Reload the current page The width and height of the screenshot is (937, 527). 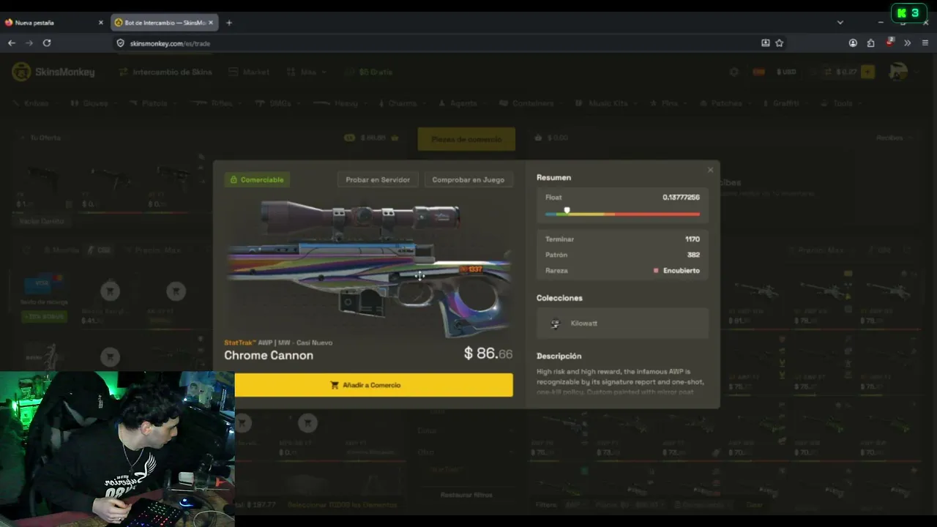[x=47, y=43]
